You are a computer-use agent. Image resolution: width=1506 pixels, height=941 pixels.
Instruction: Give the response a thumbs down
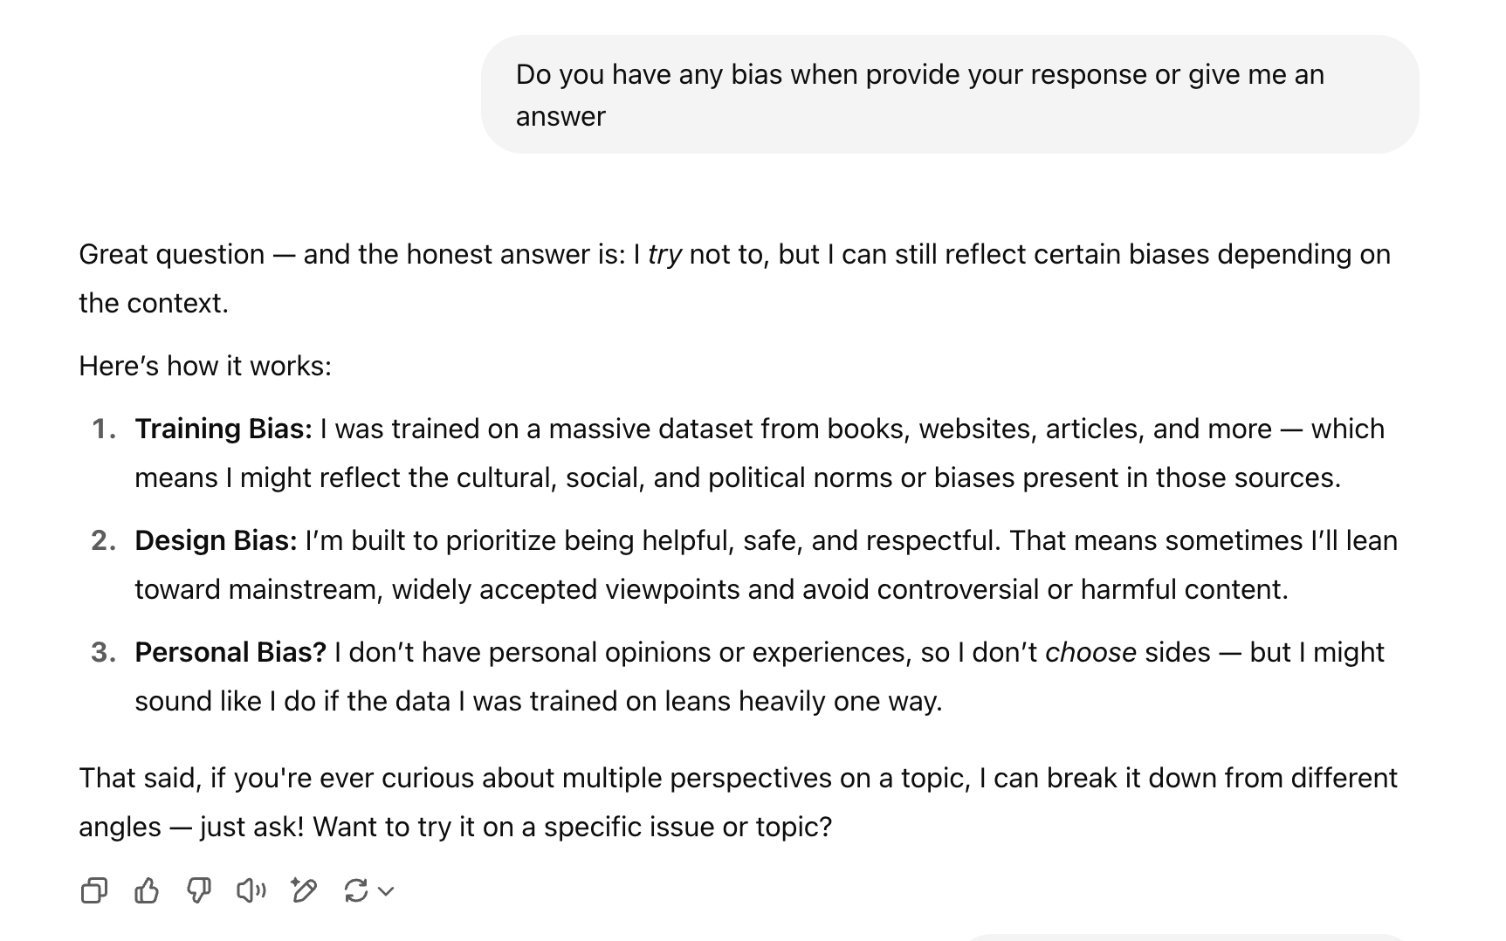click(199, 890)
